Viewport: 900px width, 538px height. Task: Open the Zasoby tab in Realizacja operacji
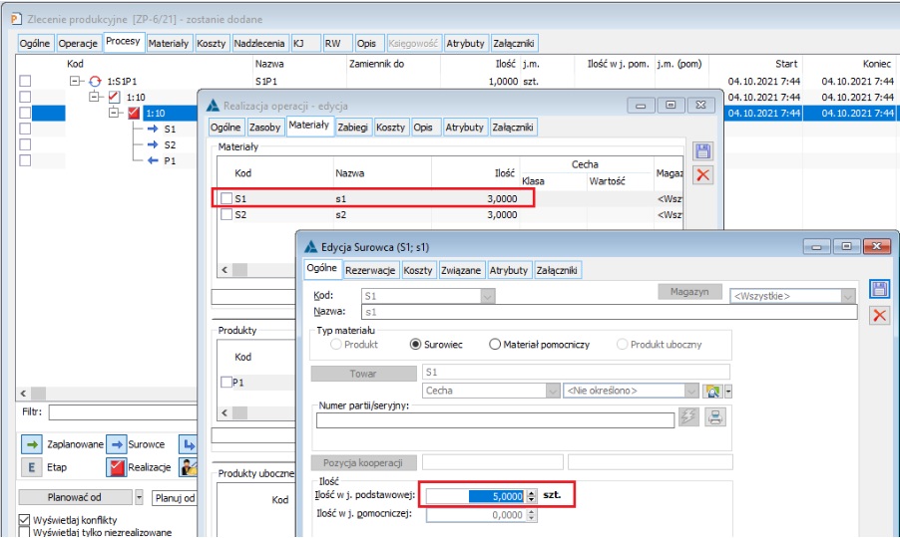264,128
